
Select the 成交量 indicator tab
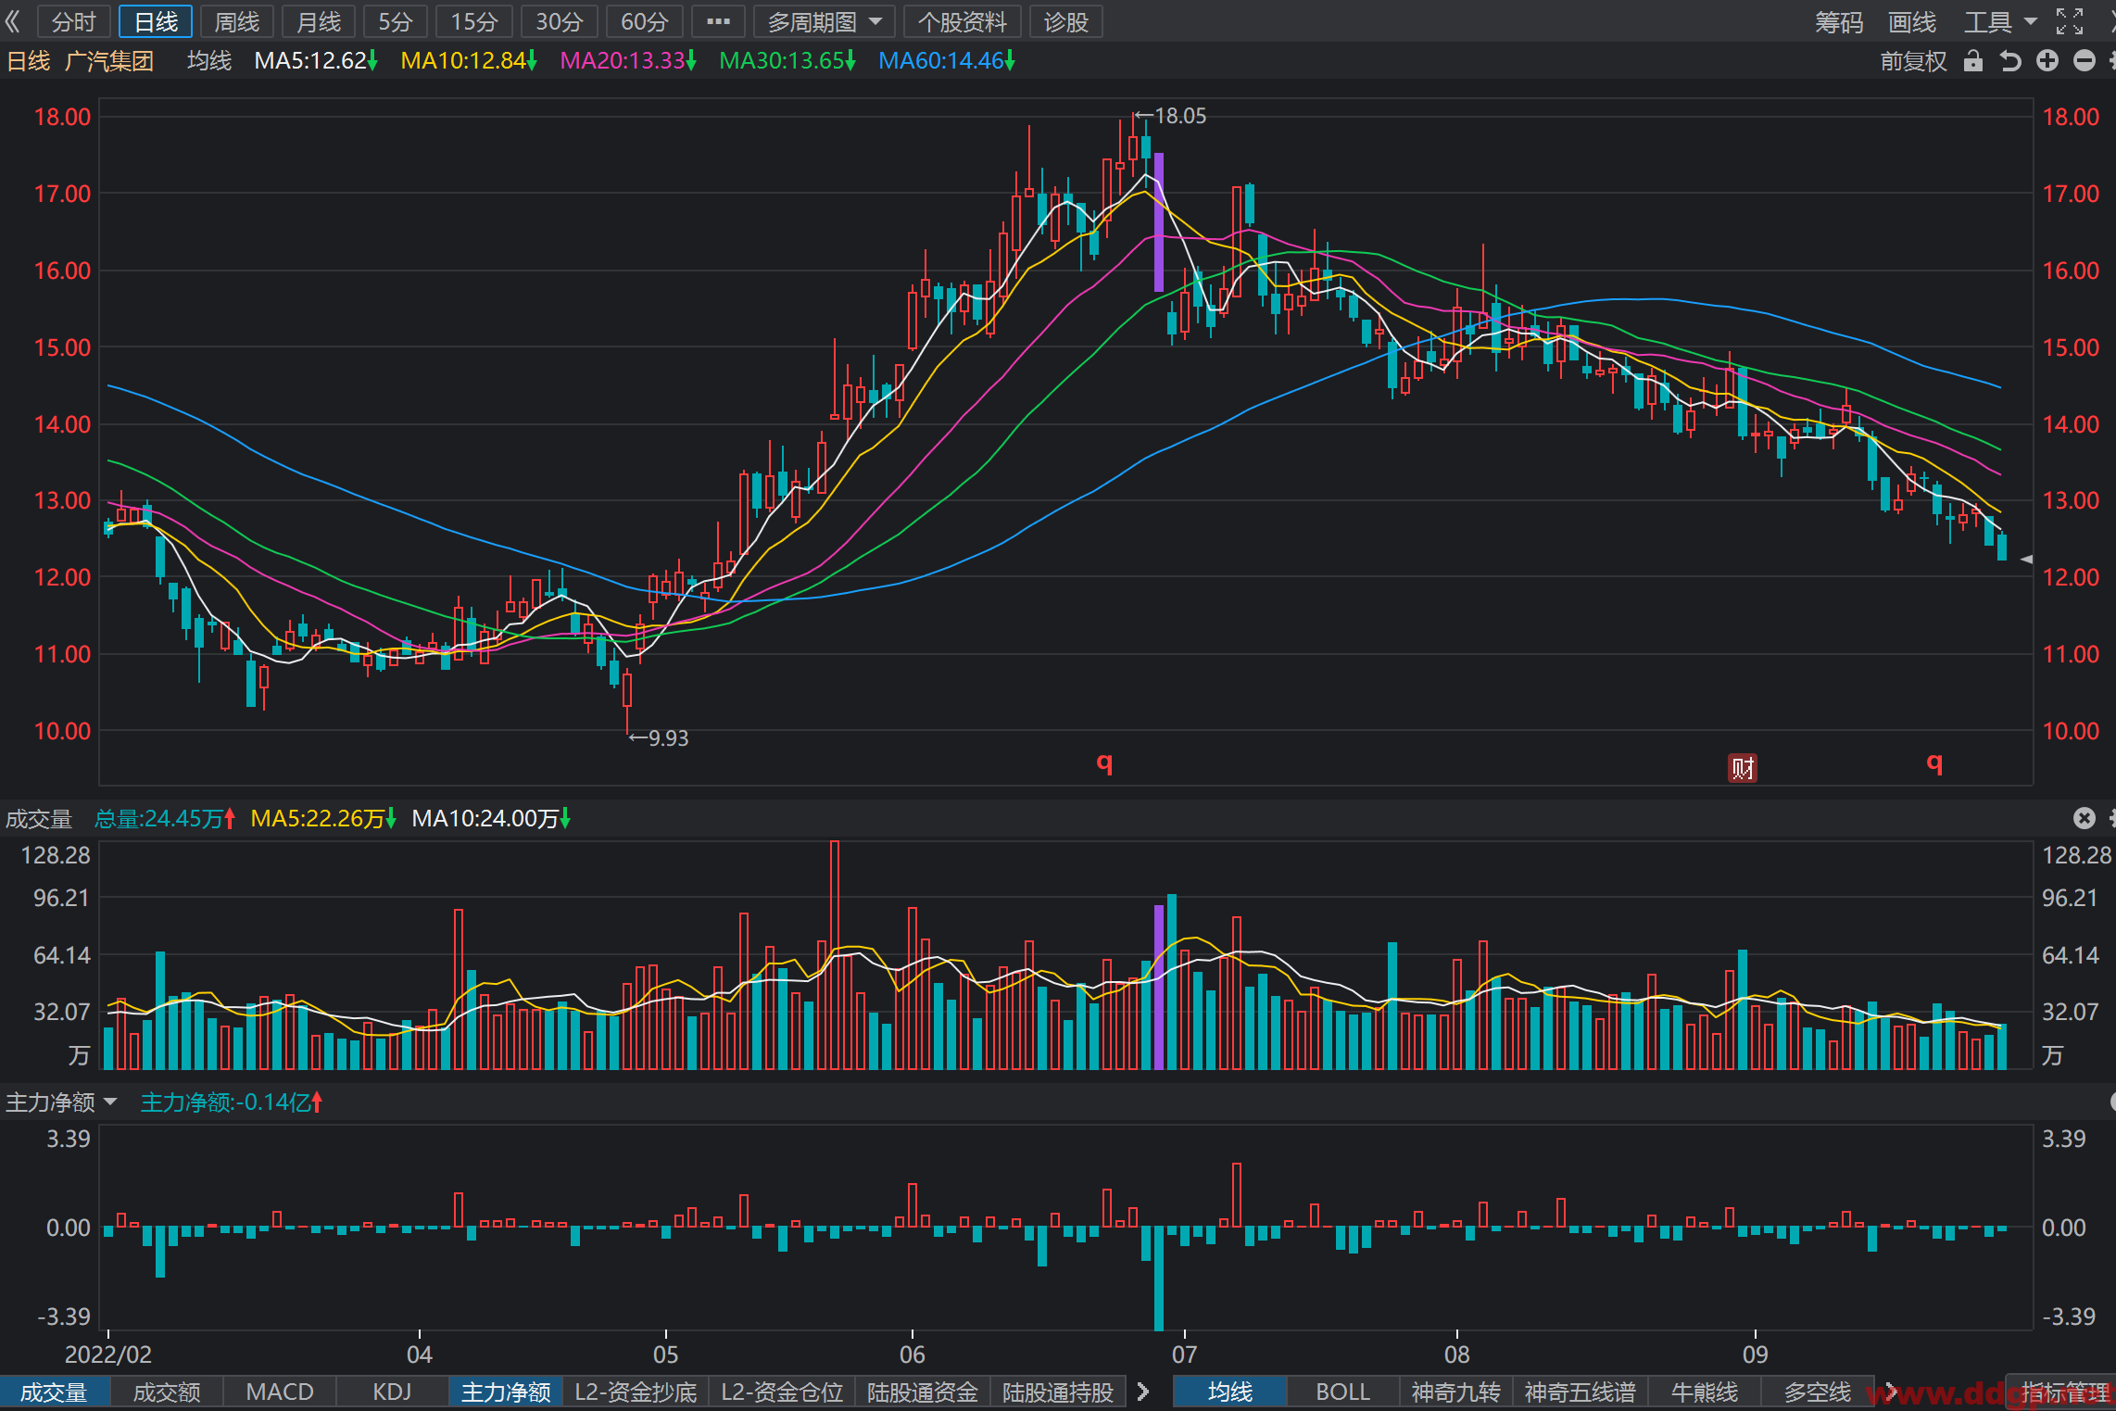[54, 1392]
